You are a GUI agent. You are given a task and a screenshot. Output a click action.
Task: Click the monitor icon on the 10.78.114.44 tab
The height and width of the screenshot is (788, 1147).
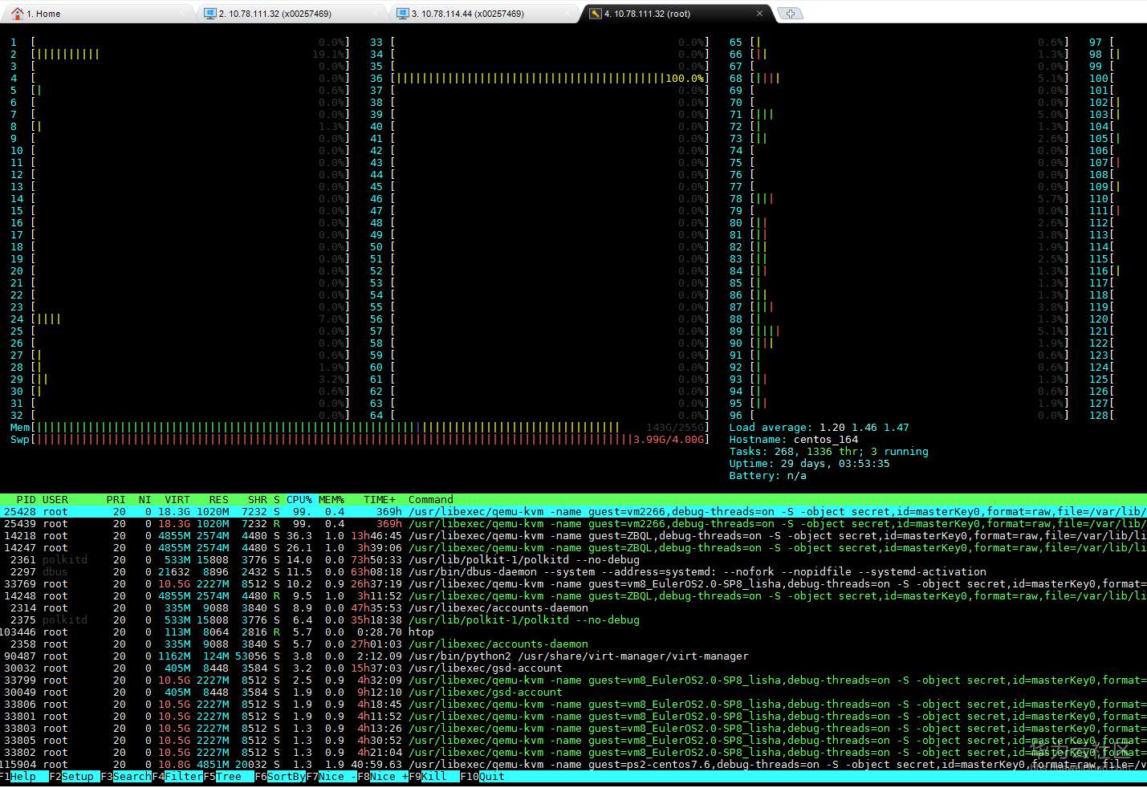coord(402,14)
